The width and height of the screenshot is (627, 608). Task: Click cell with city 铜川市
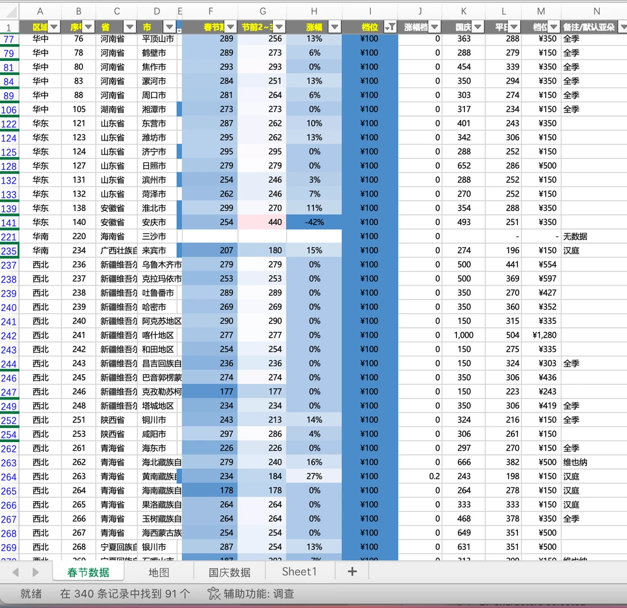point(158,420)
